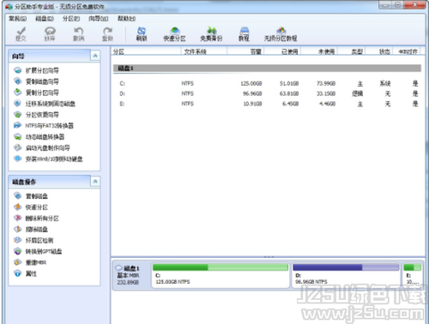
Task: Open the 帮助(H) menu
Action: pos(126,19)
